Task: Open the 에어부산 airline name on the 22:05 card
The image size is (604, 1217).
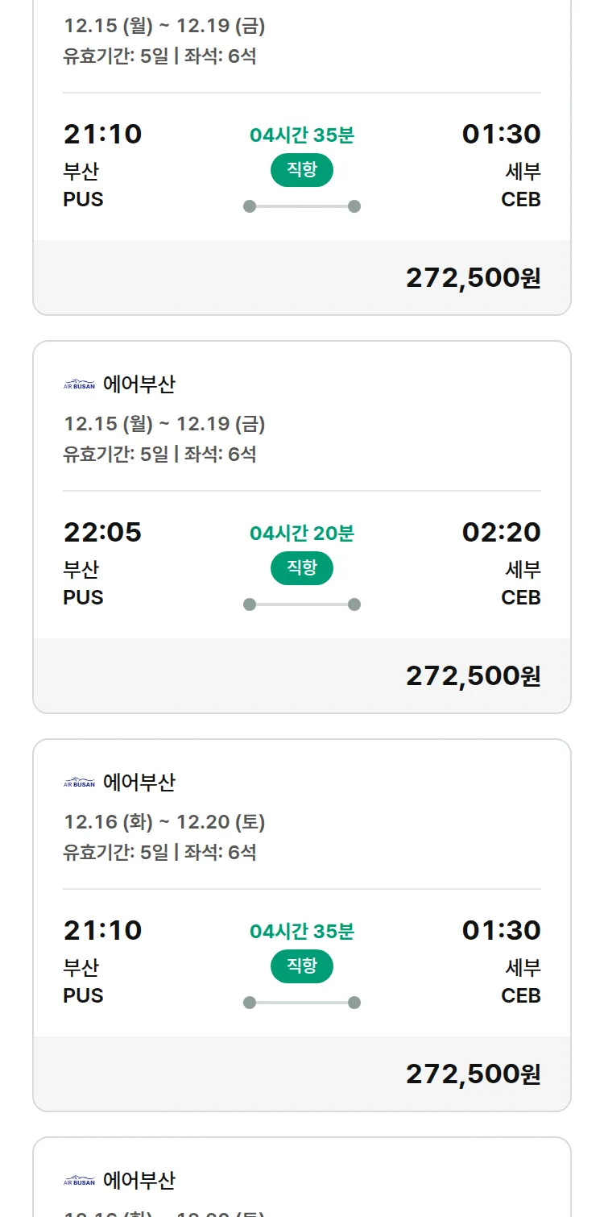Action: pyautogui.click(x=139, y=384)
